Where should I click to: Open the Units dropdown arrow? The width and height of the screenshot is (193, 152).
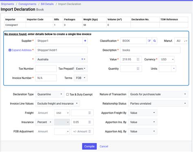(x=174, y=68)
